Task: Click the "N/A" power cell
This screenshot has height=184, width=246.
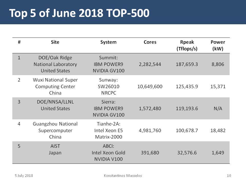Action: click(218, 109)
